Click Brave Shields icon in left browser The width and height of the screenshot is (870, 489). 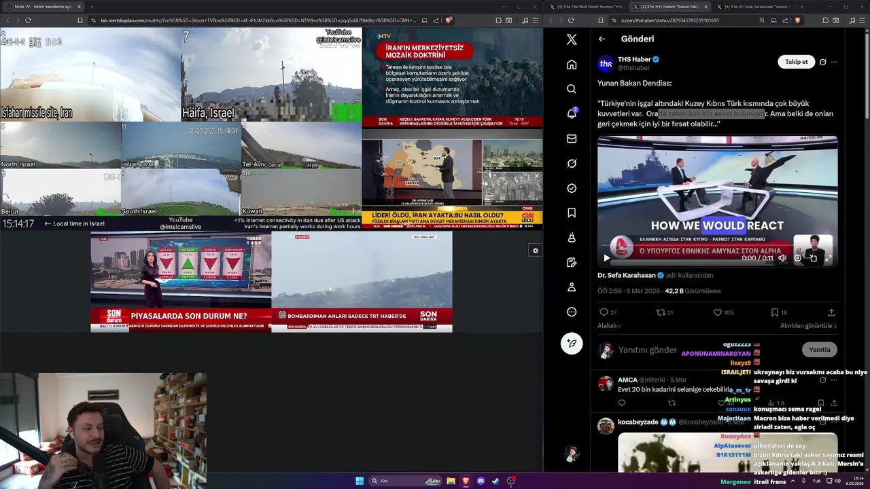point(449,20)
